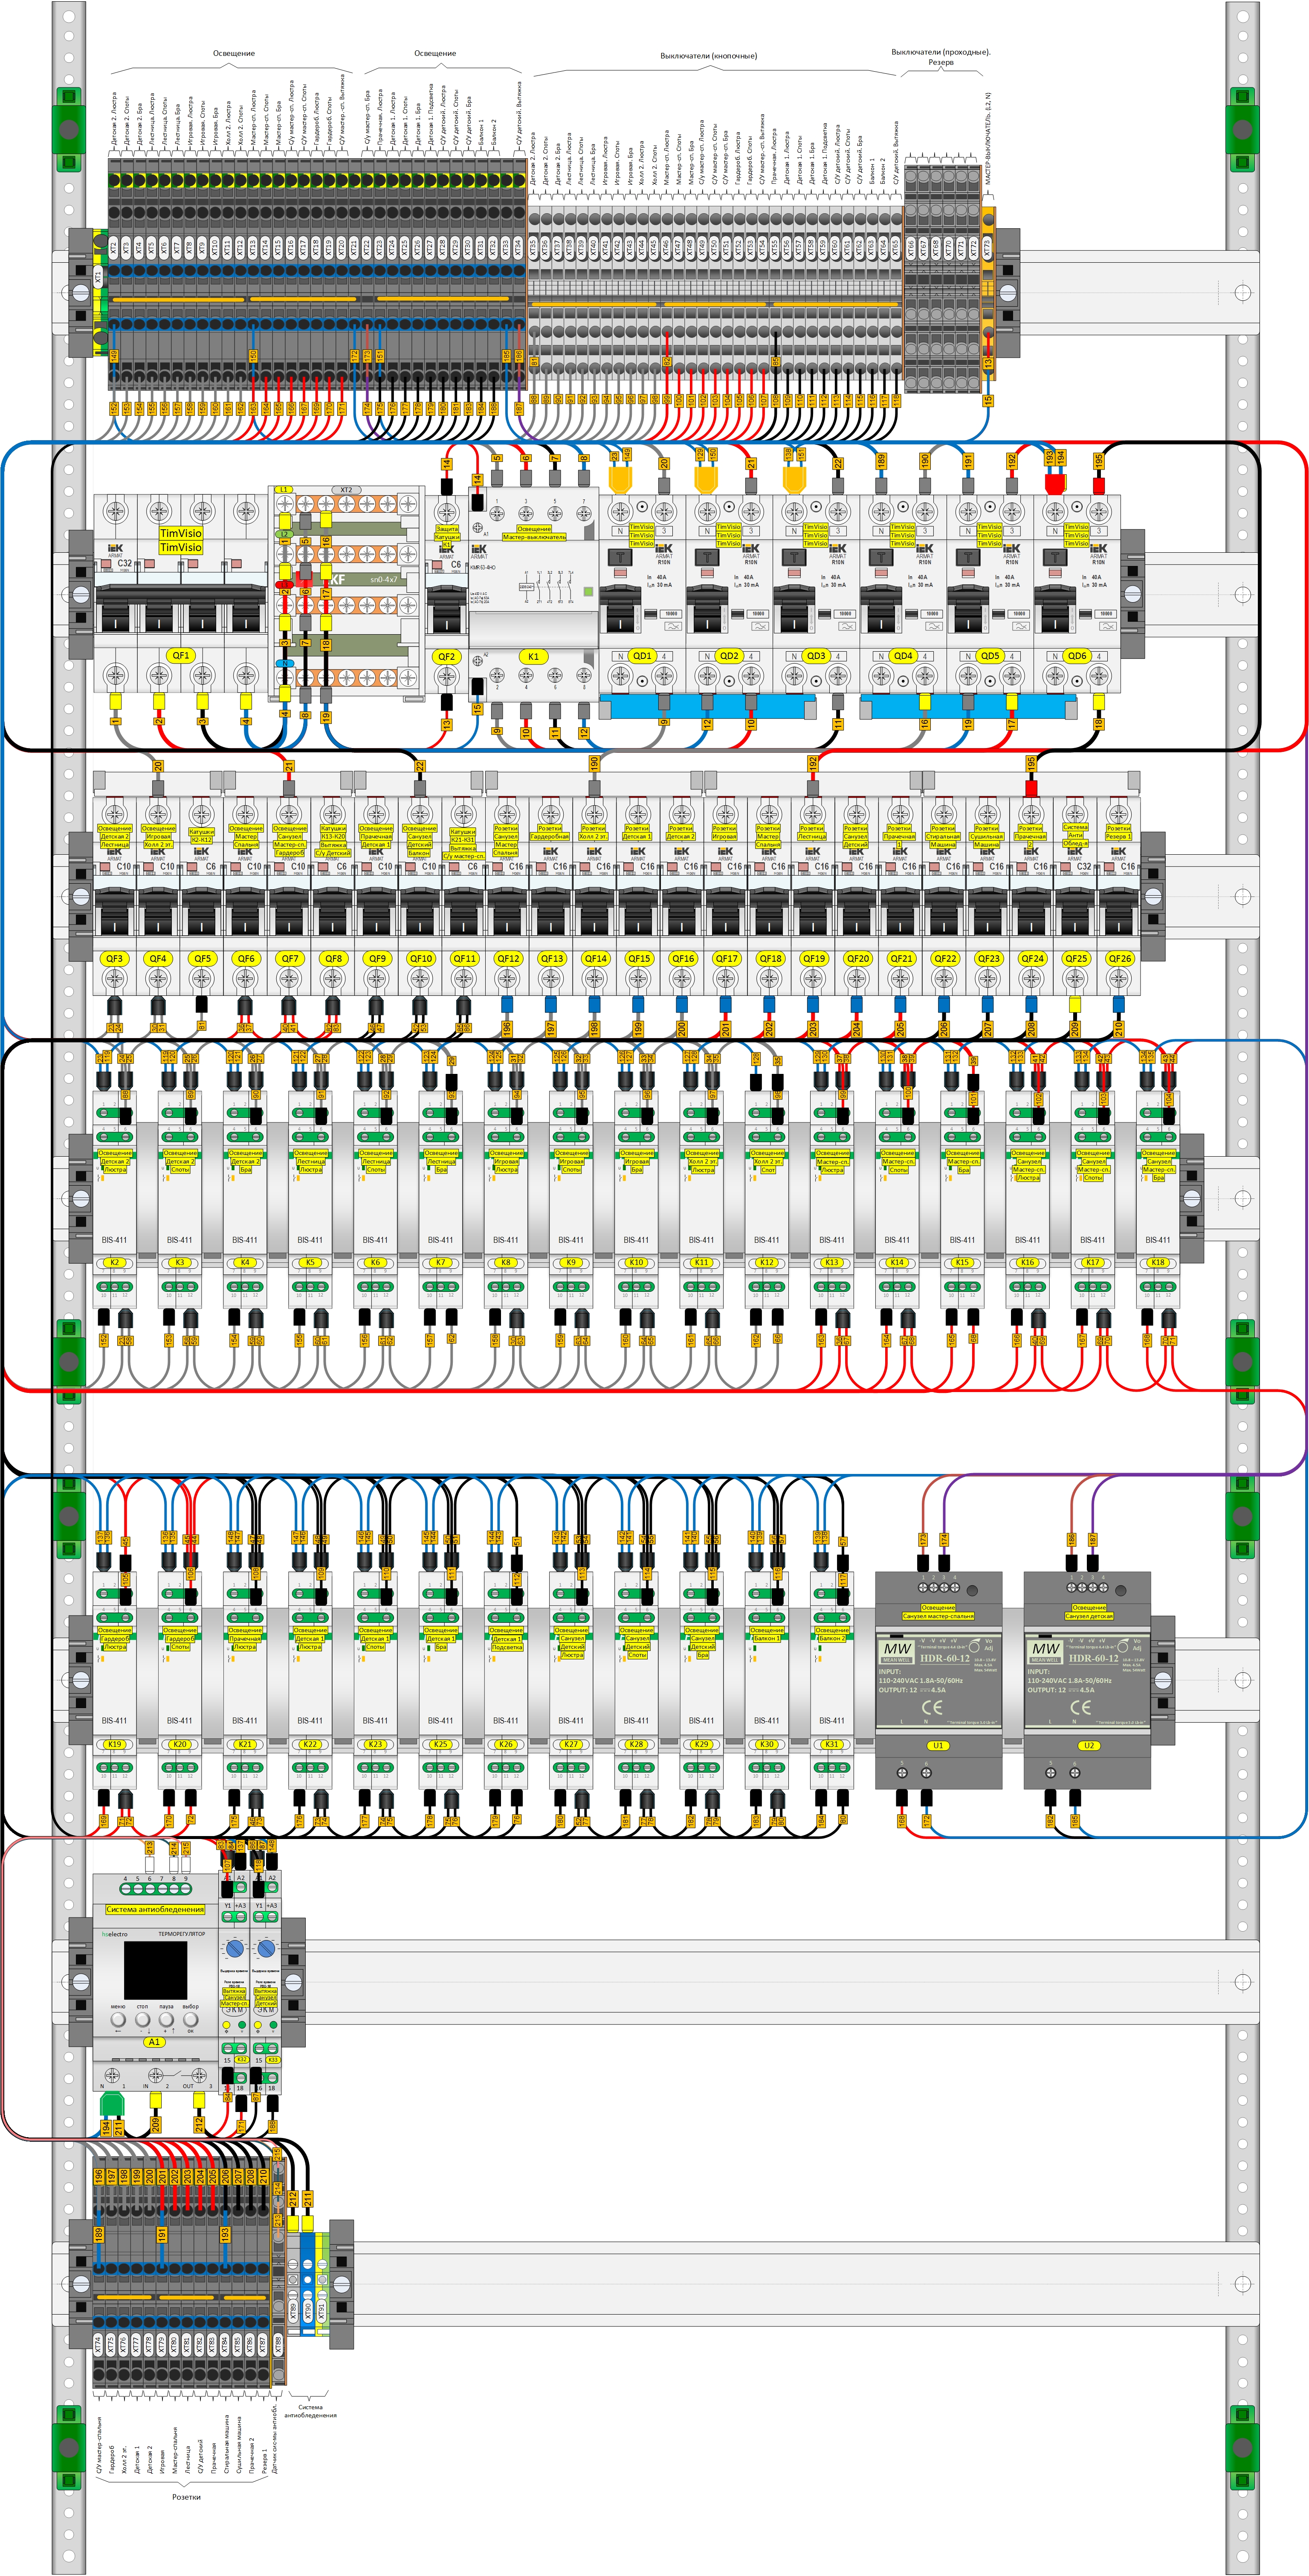Select the Выключатели (кнопочные) heading
Image resolution: width=1309 pixels, height=2576 pixels.
pos(709,56)
